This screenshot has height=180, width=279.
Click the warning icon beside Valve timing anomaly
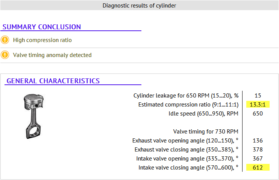5,55
